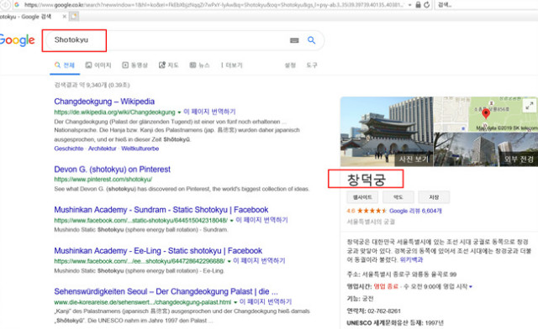Open the 지도 search tab
This screenshot has width=538, height=329.
(168, 65)
